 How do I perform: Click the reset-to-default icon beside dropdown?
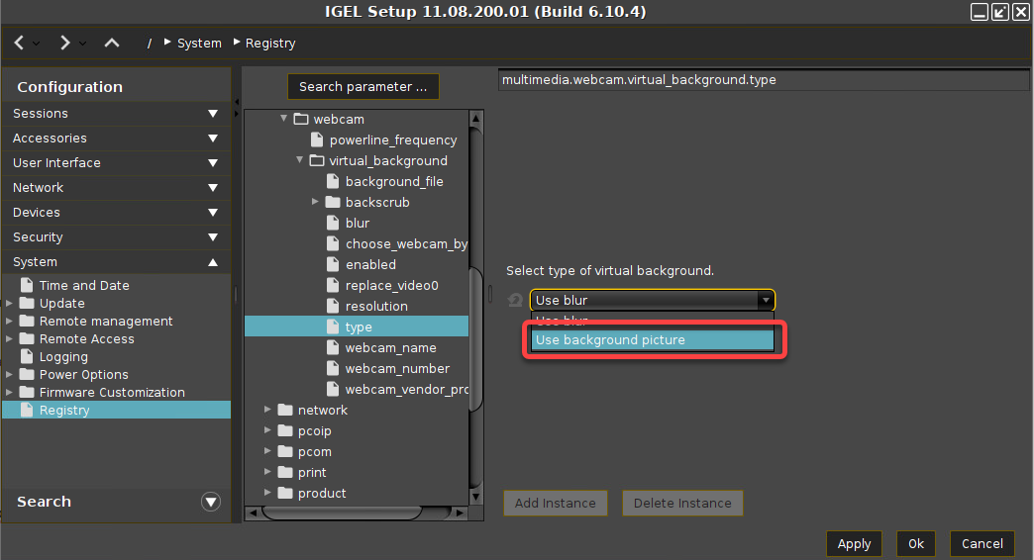[x=515, y=300]
